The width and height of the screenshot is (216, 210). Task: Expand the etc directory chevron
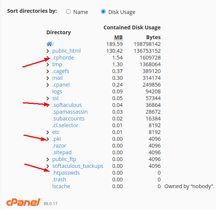tap(48, 132)
